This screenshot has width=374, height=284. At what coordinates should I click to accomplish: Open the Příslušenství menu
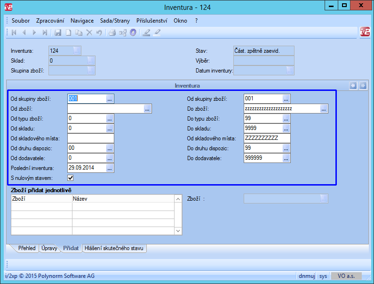pyautogui.click(x=151, y=21)
